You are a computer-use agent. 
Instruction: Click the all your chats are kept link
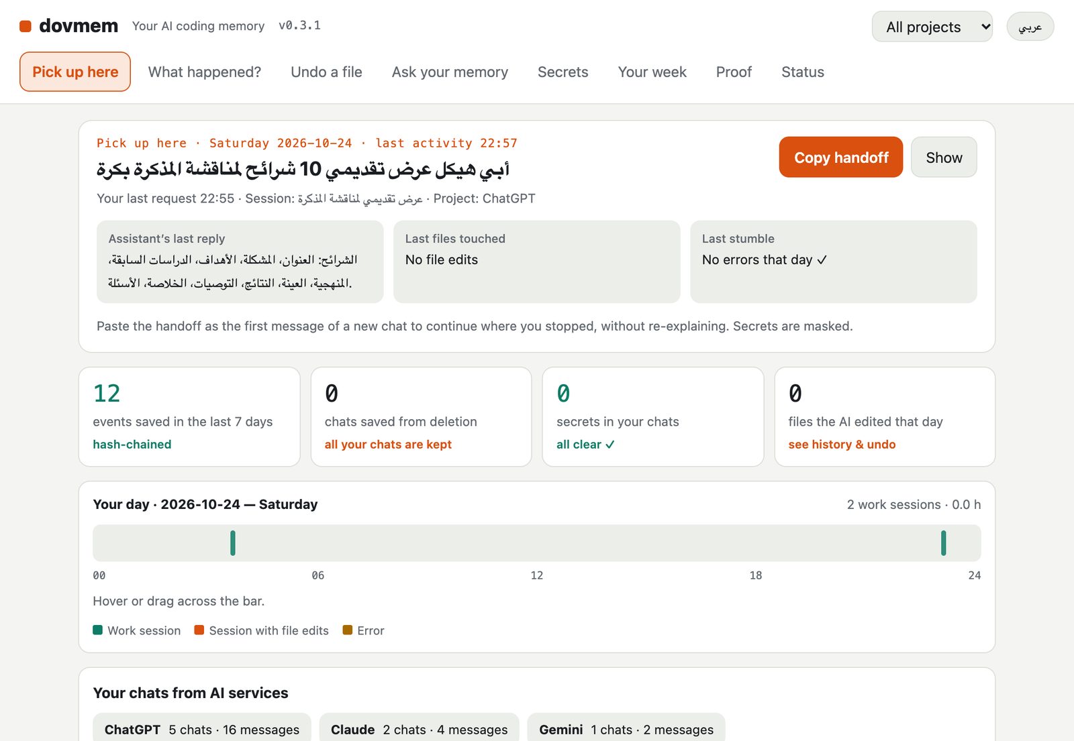(388, 445)
